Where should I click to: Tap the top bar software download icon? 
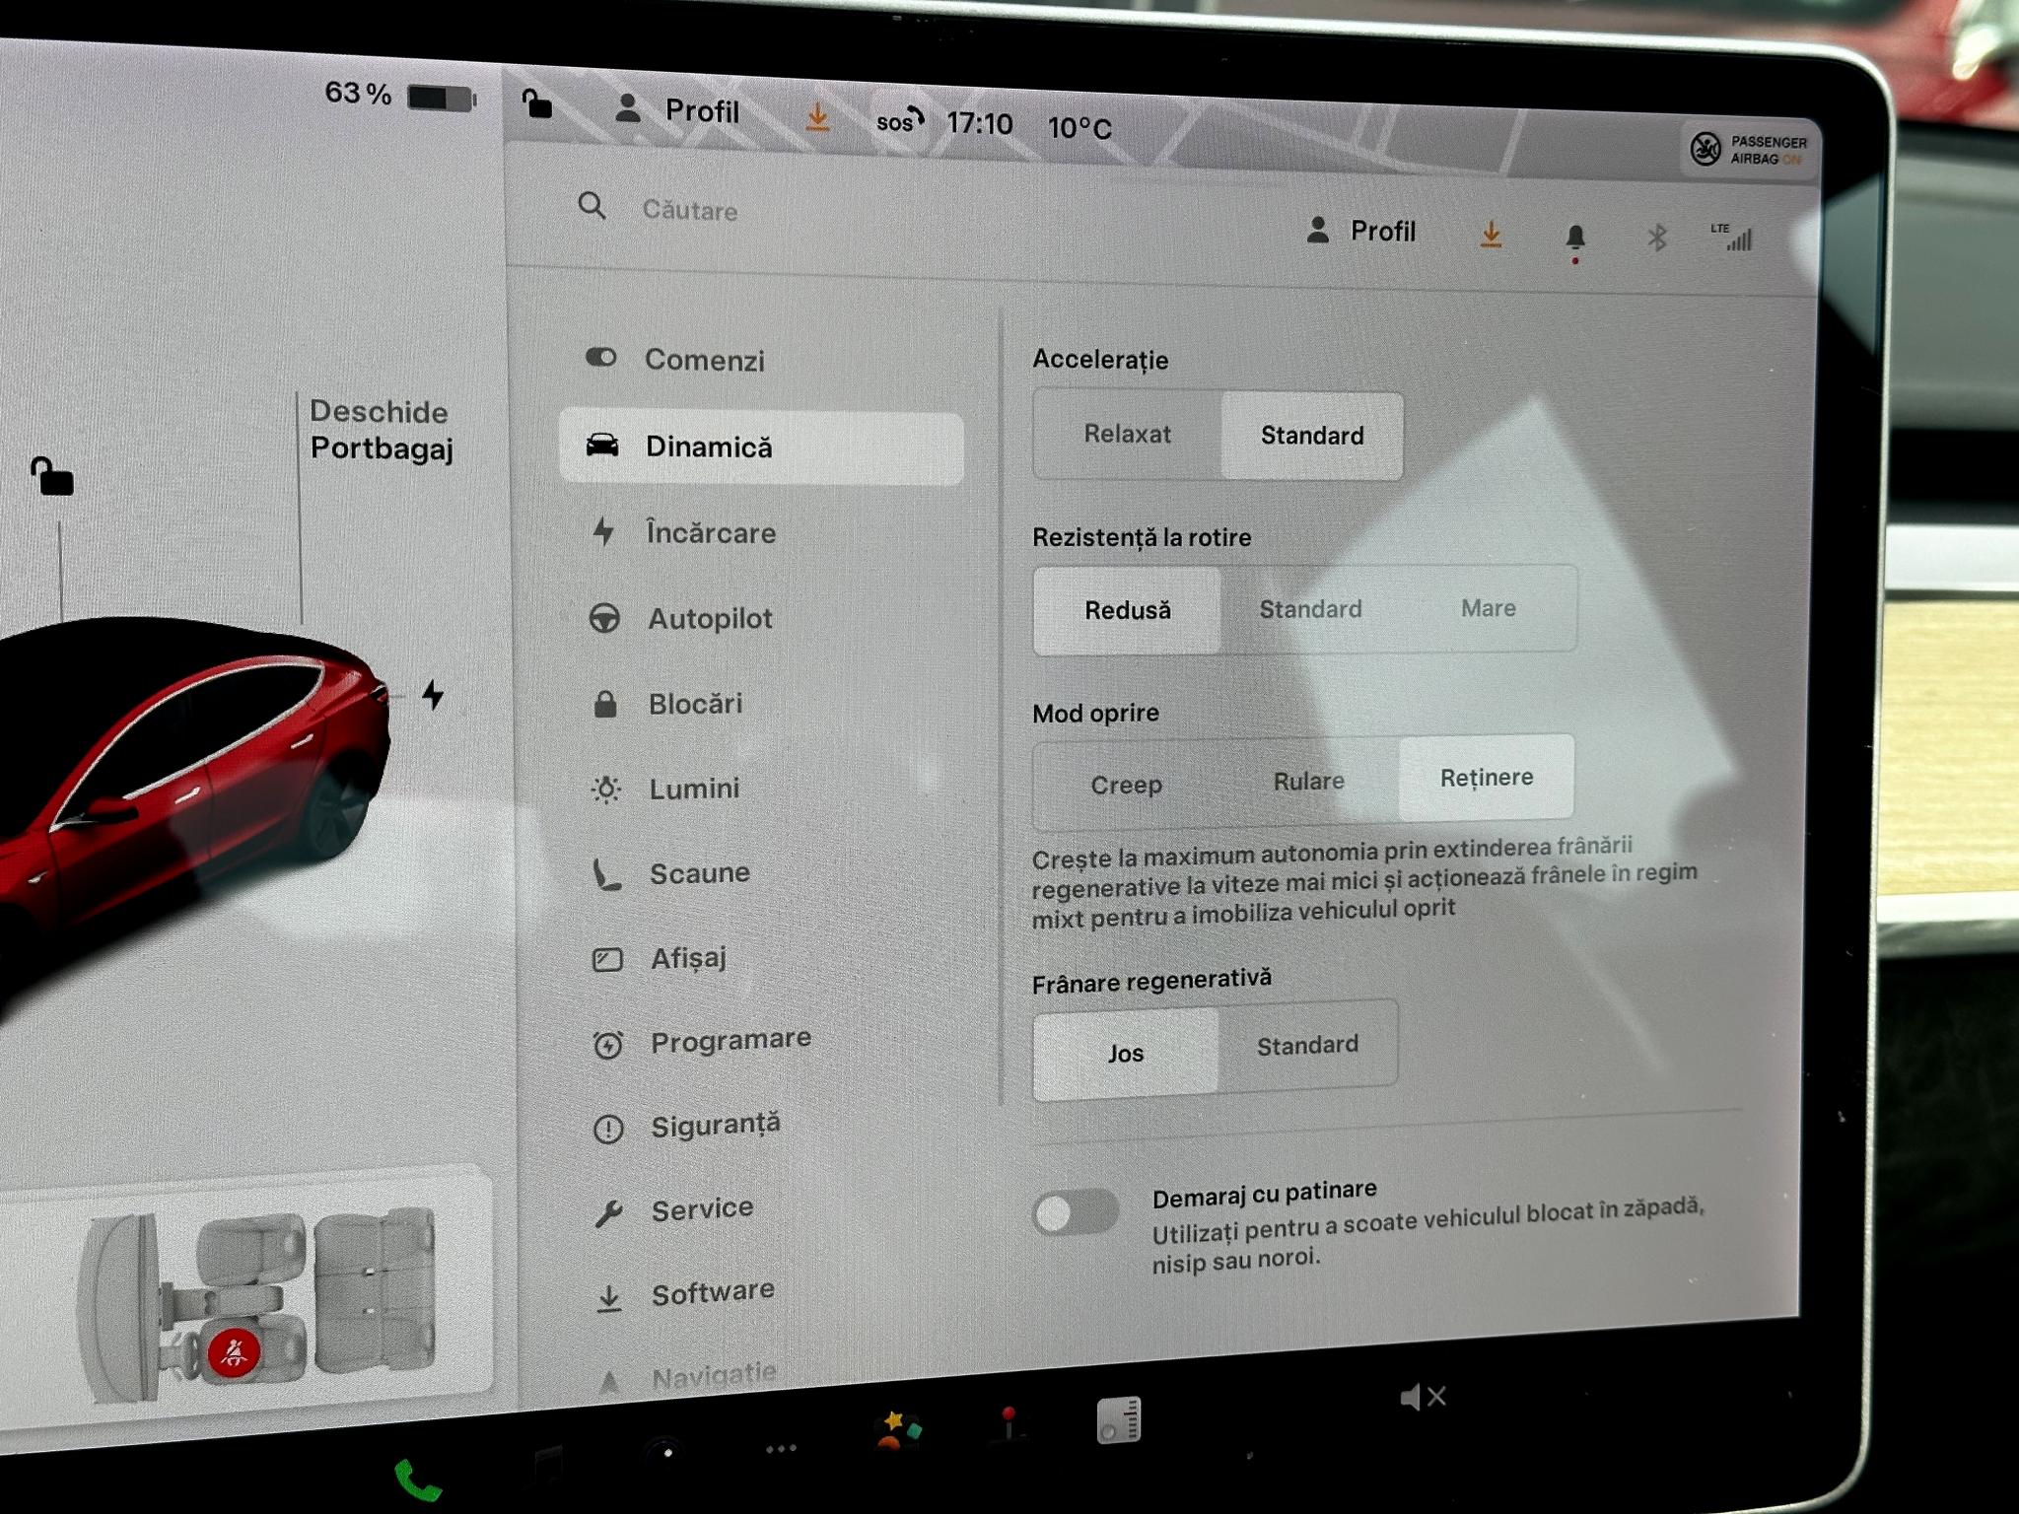pos(817,117)
